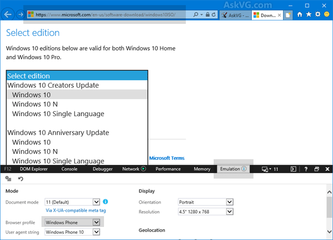Open the DOM Explorer tab
This screenshot has height=240, width=333.
point(34,169)
